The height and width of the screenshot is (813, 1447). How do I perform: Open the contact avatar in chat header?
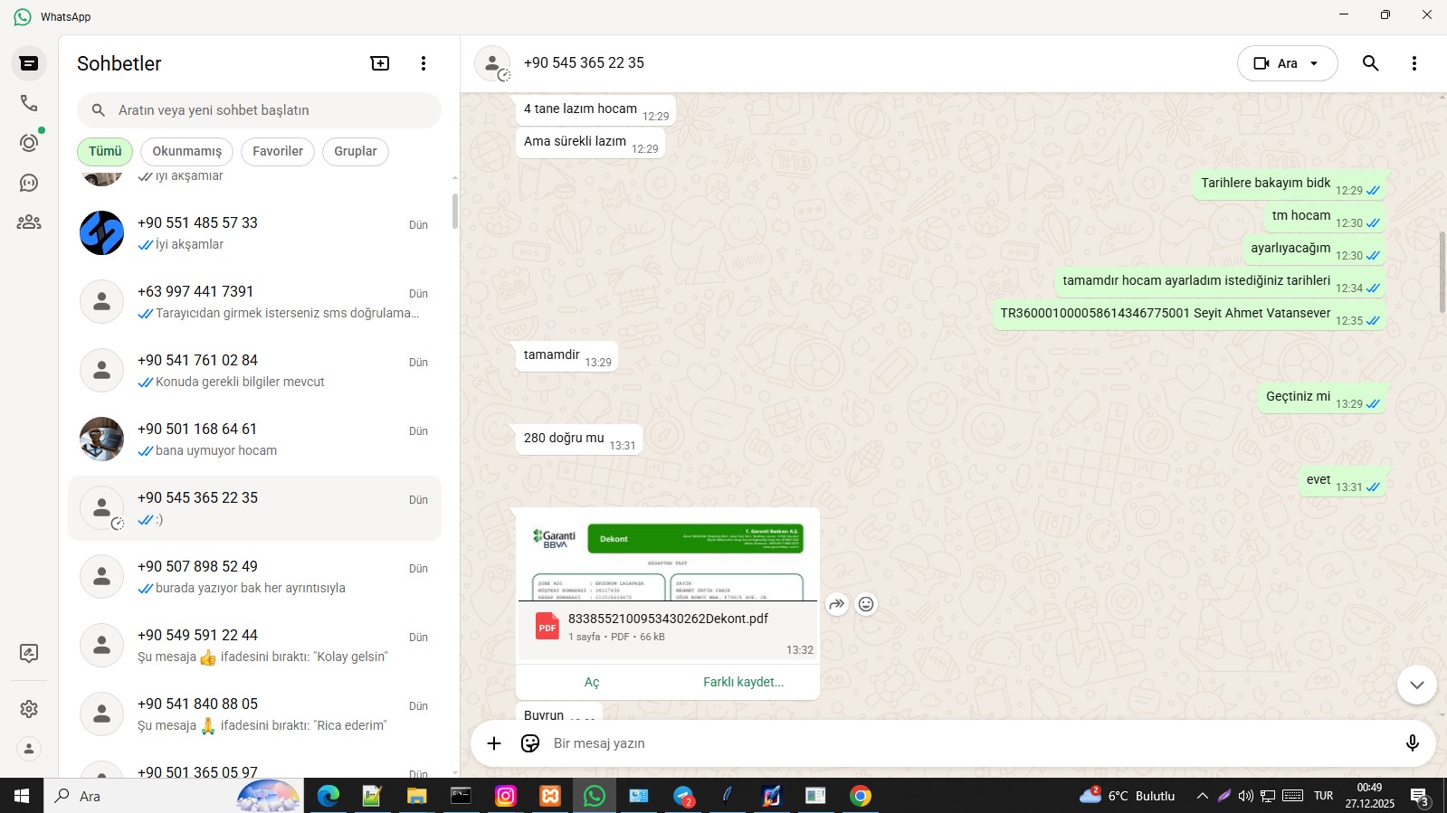click(x=492, y=63)
